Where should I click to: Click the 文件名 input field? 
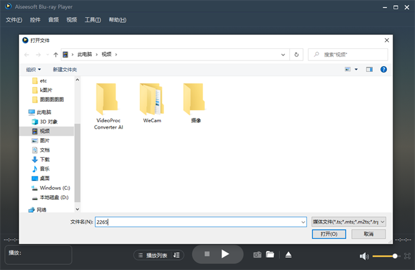pyautogui.click(x=198, y=222)
